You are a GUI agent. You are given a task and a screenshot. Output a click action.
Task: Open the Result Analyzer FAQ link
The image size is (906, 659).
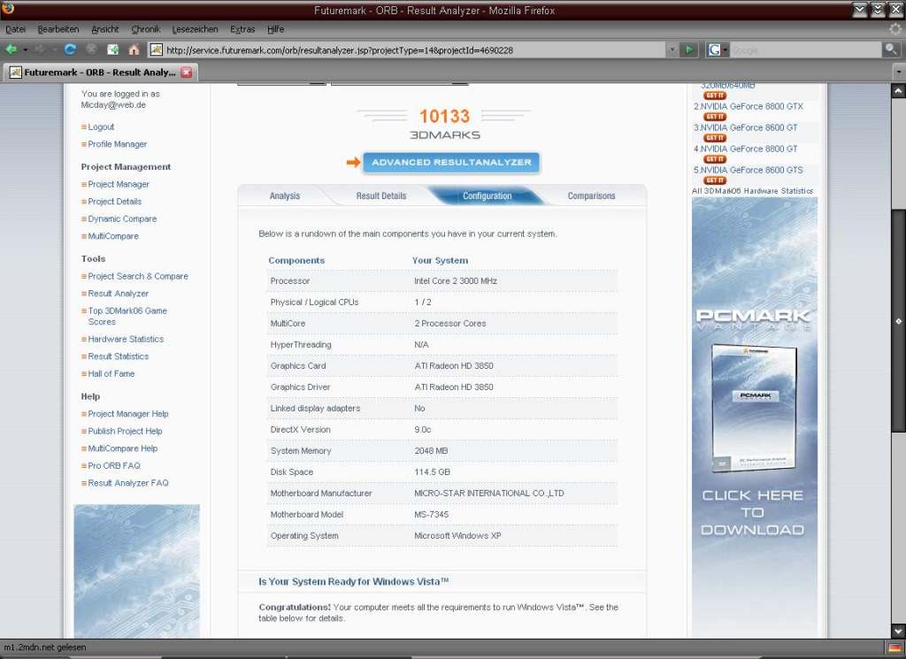click(x=128, y=483)
